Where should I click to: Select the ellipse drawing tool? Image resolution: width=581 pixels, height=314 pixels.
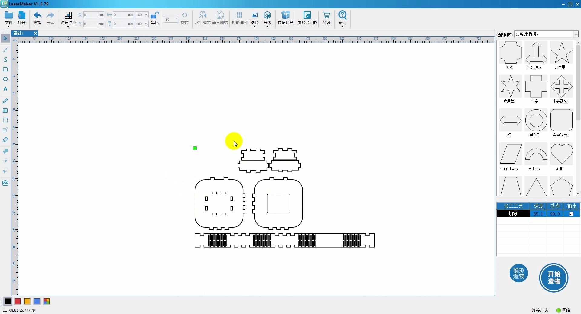click(x=5, y=79)
